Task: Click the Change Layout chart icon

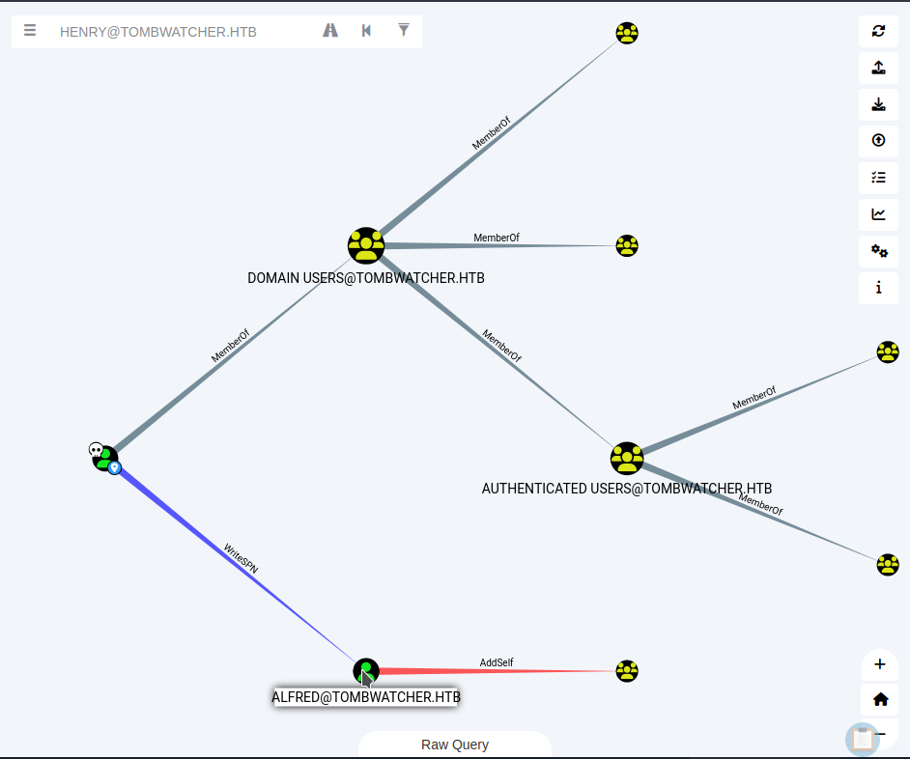Action: [878, 214]
